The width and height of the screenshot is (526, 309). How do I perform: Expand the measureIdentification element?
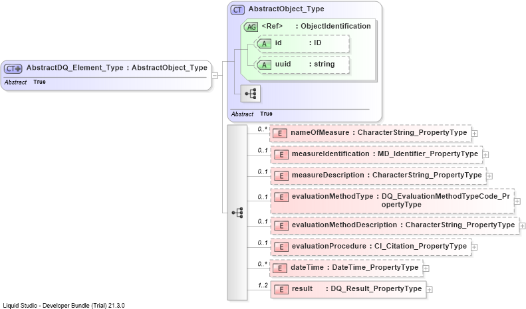[x=485, y=154]
